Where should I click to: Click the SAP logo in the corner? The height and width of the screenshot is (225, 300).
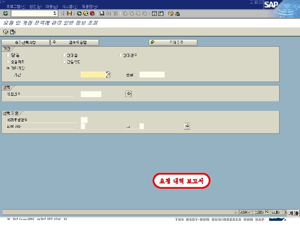(x=271, y=5)
